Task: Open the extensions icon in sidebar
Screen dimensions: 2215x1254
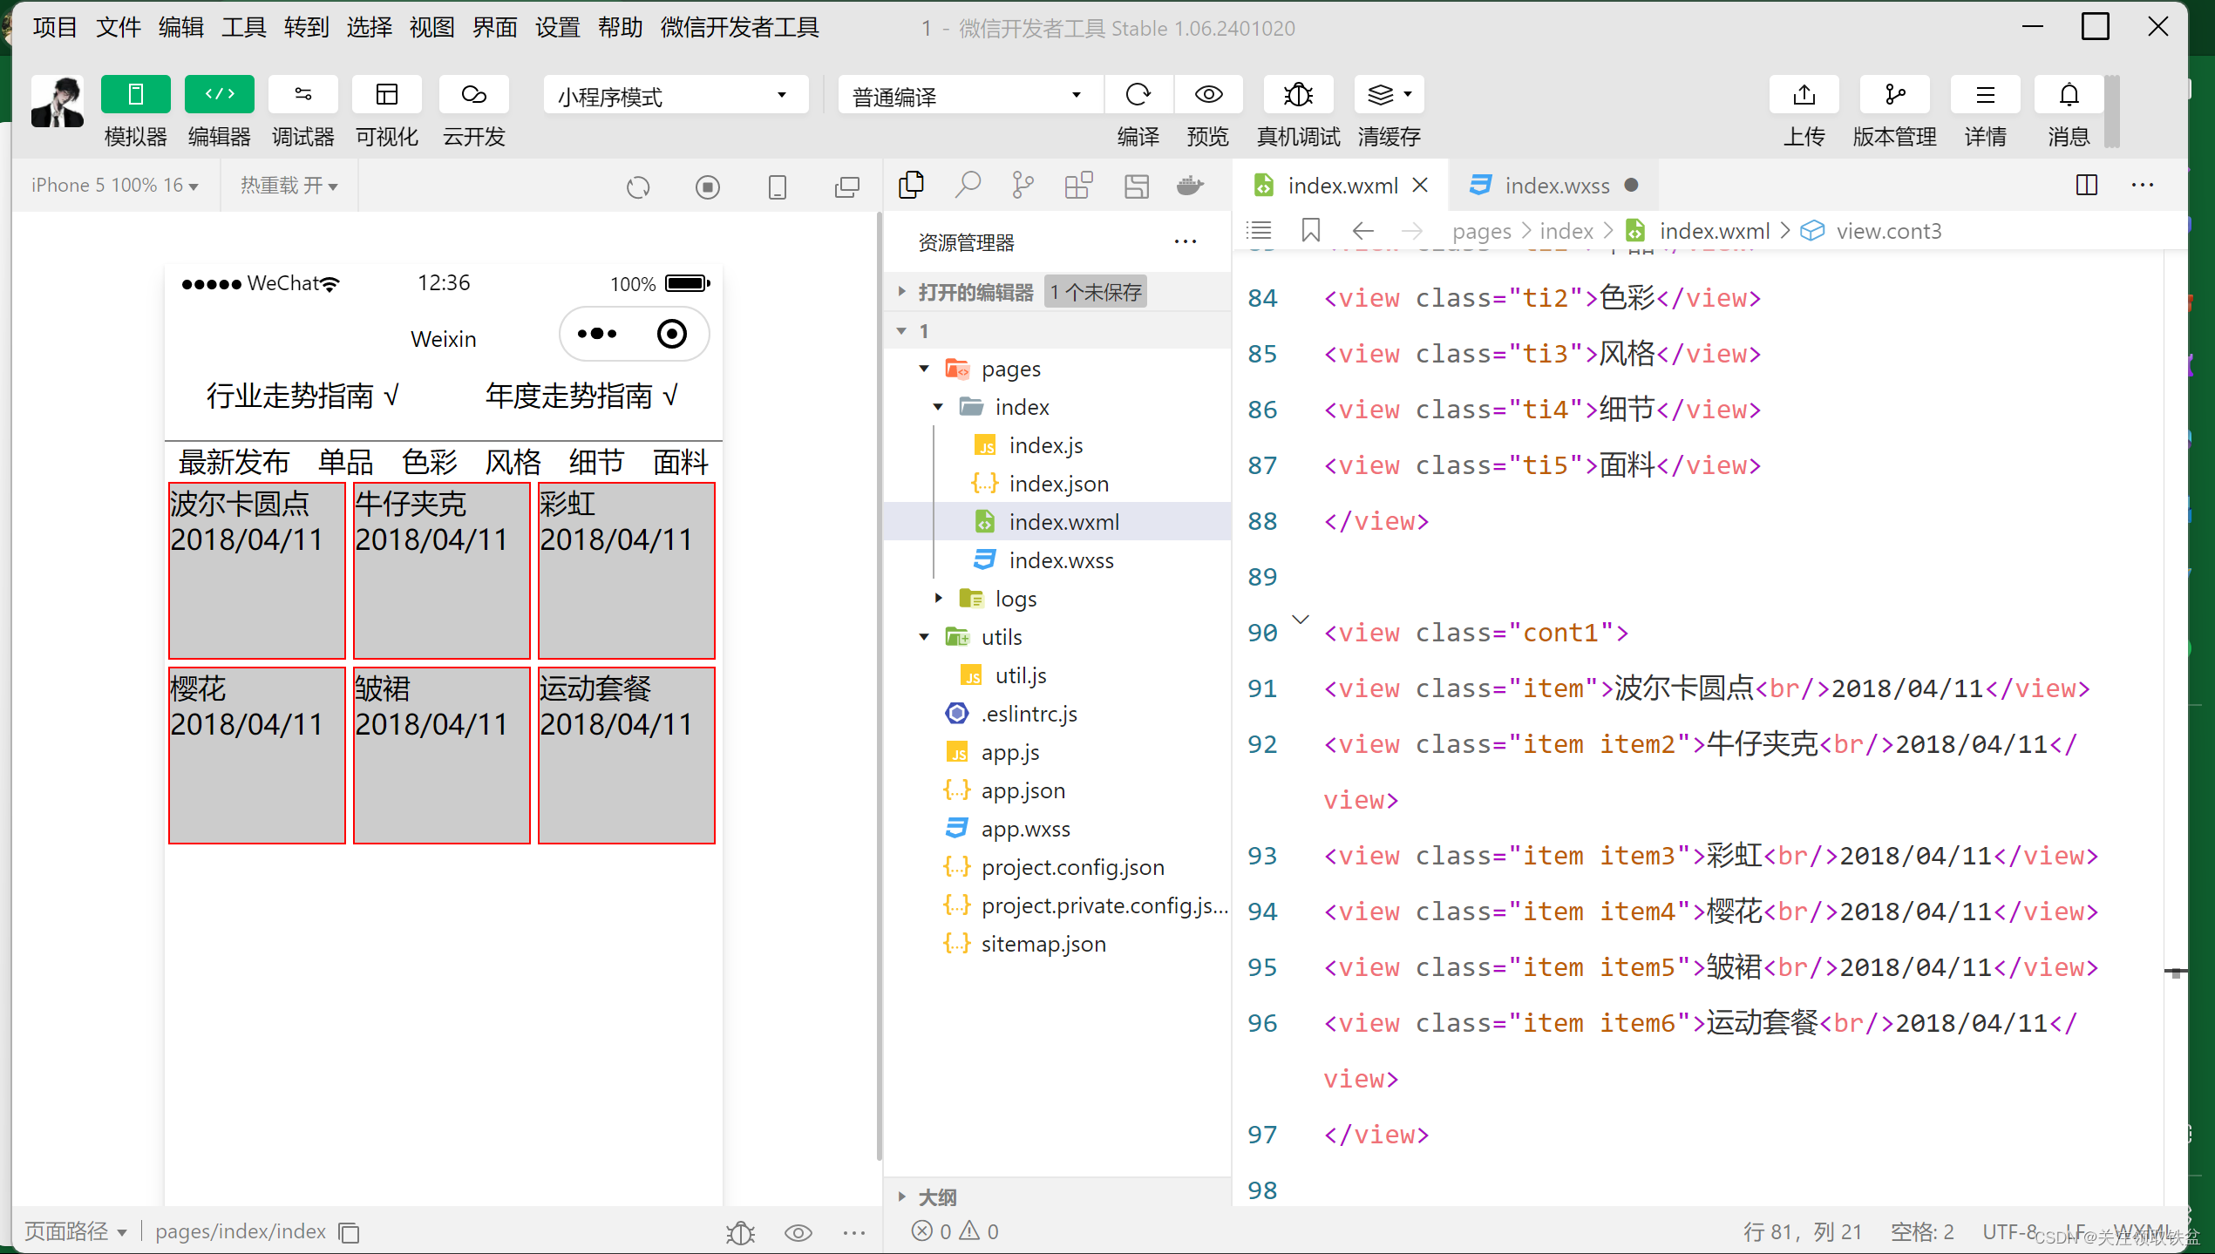Action: point(1079,185)
